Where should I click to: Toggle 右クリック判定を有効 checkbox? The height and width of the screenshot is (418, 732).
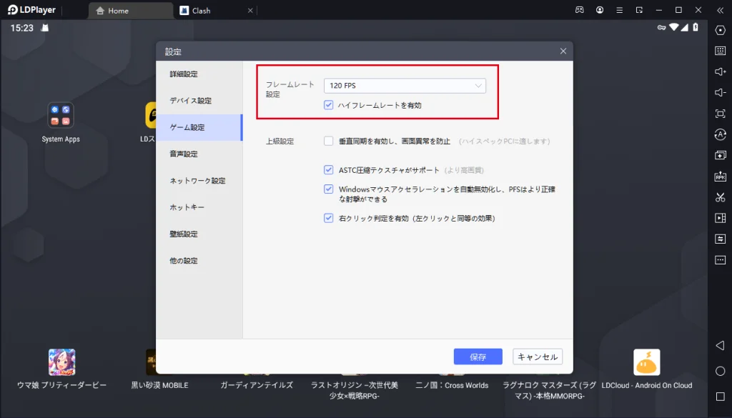tap(329, 218)
